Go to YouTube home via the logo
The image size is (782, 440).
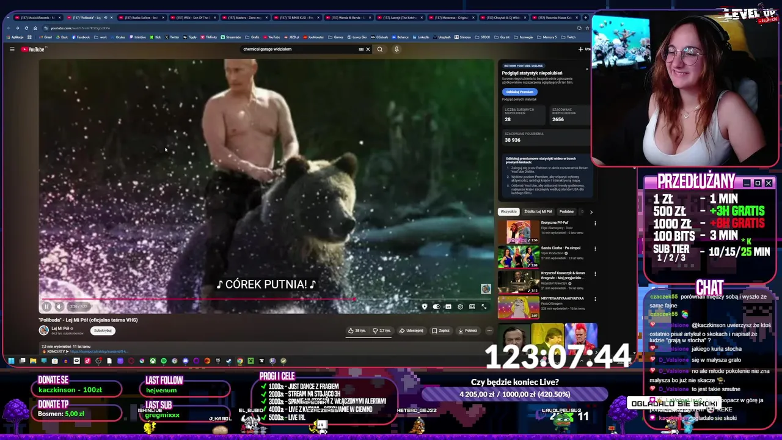(x=33, y=50)
